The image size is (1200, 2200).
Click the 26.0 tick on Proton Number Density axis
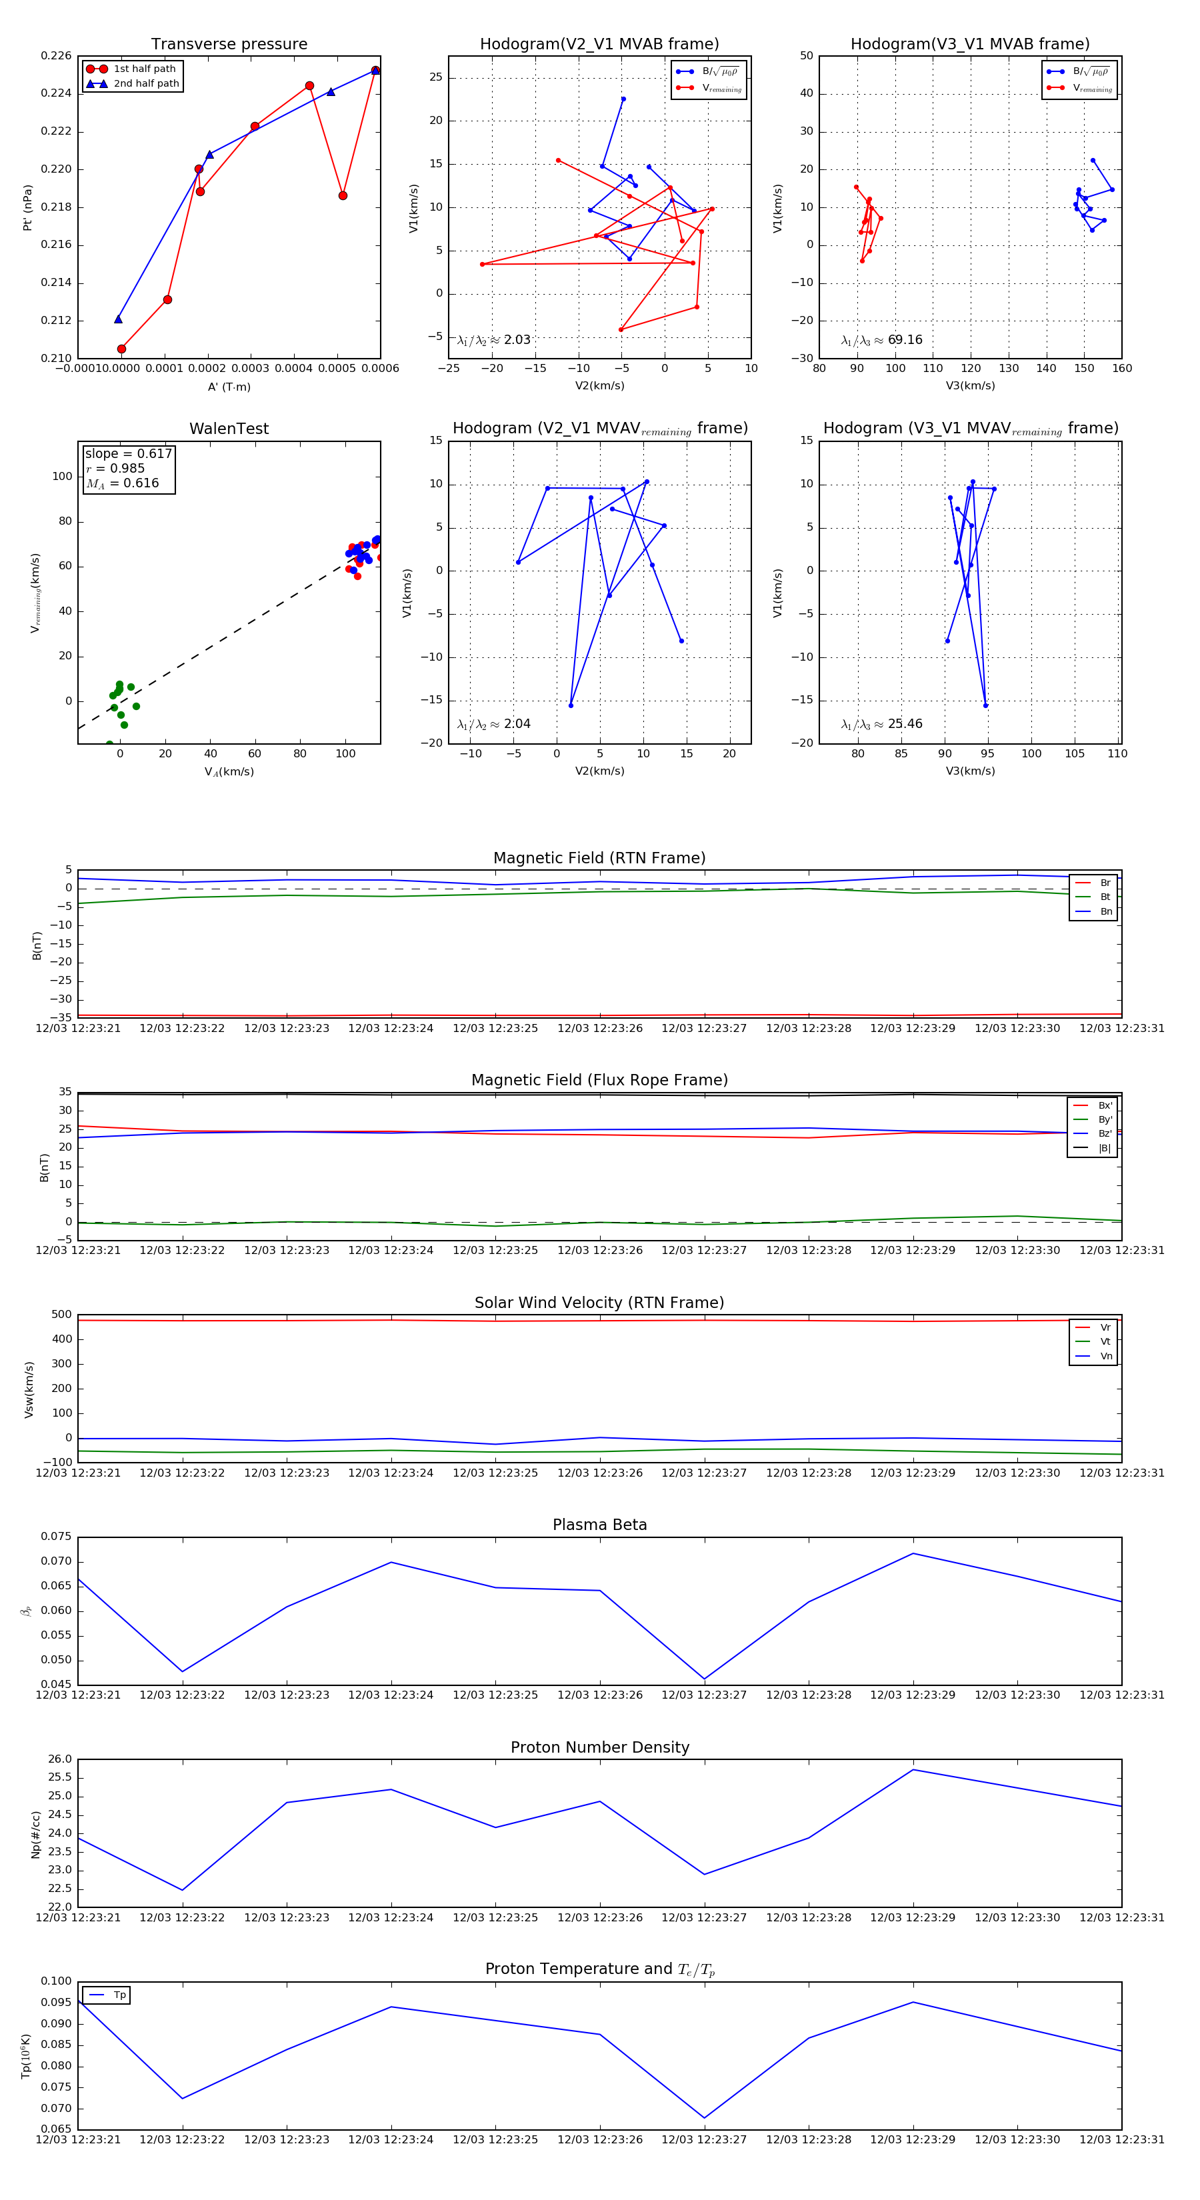click(60, 1759)
